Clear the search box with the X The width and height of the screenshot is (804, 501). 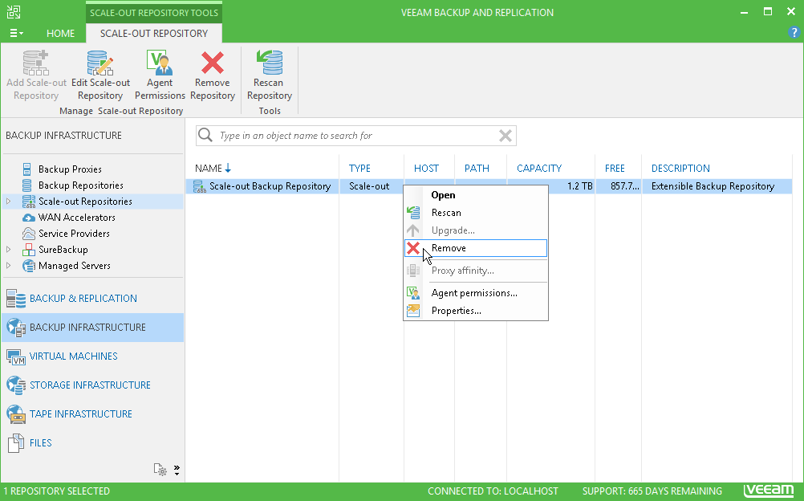click(x=505, y=136)
